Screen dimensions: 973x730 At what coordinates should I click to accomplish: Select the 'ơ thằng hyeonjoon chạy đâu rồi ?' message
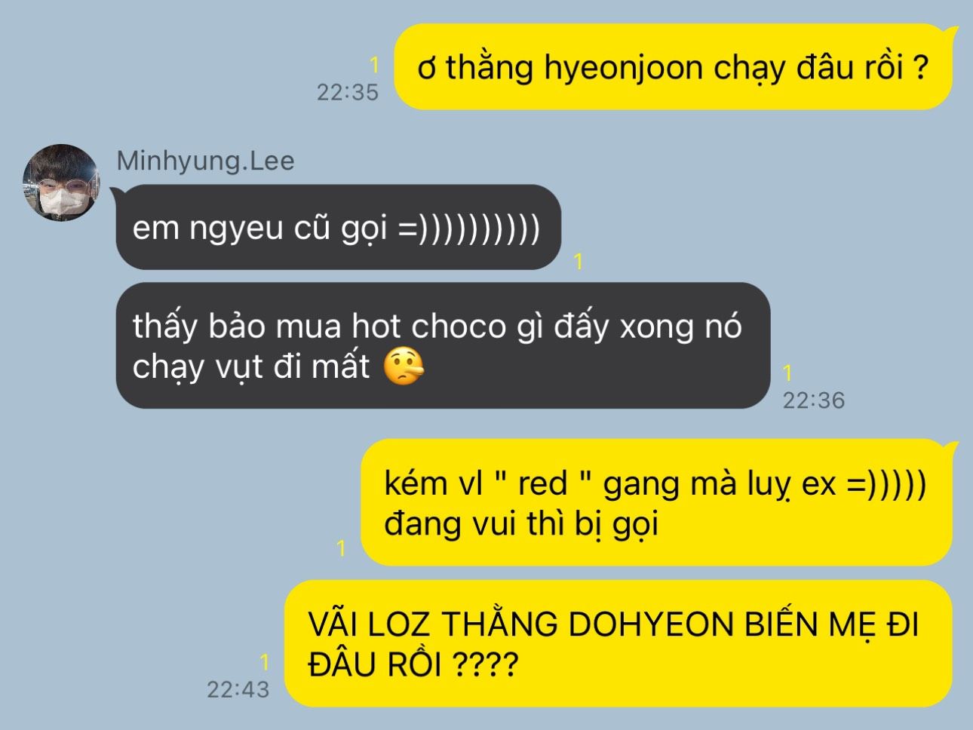(674, 67)
